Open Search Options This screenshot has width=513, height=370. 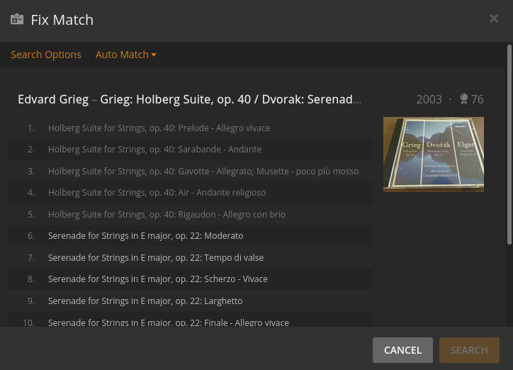click(x=46, y=55)
